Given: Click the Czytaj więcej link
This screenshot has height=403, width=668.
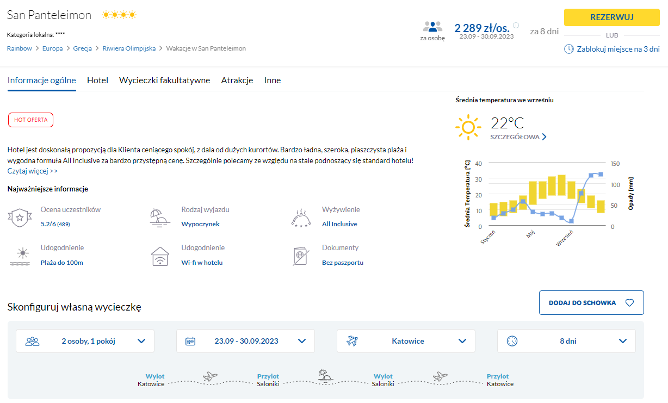Looking at the screenshot, I should pyautogui.click(x=33, y=171).
